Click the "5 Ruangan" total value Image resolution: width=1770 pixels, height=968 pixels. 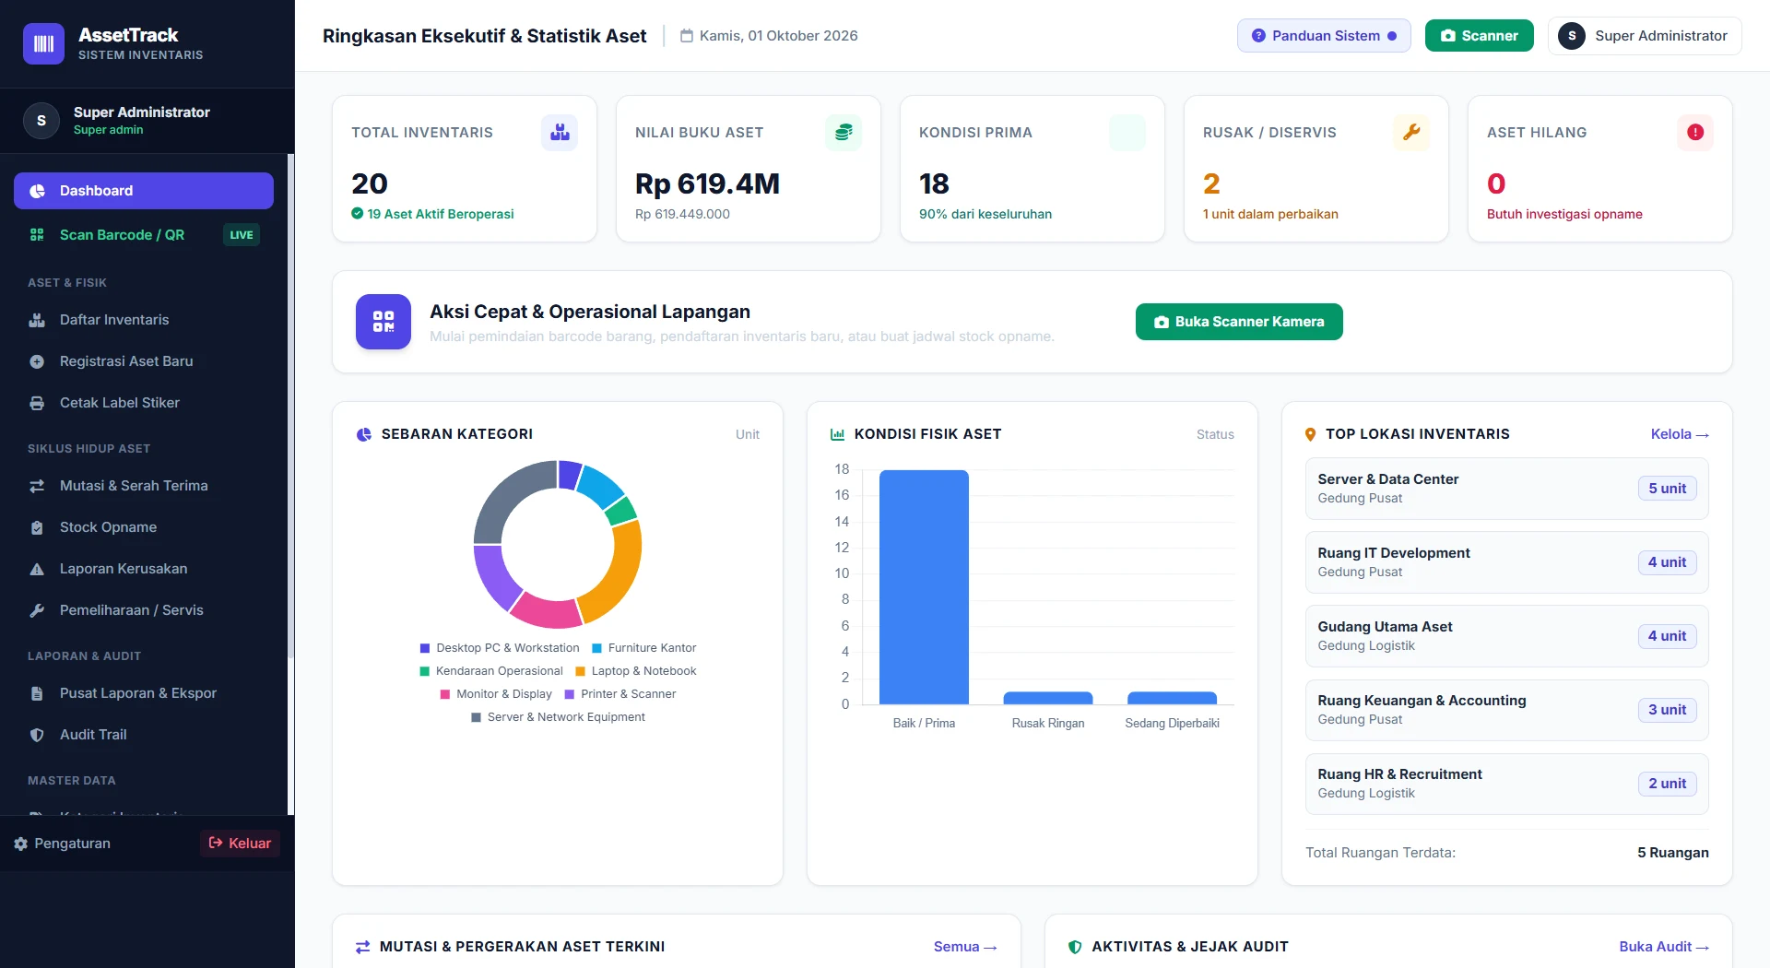tap(1672, 853)
